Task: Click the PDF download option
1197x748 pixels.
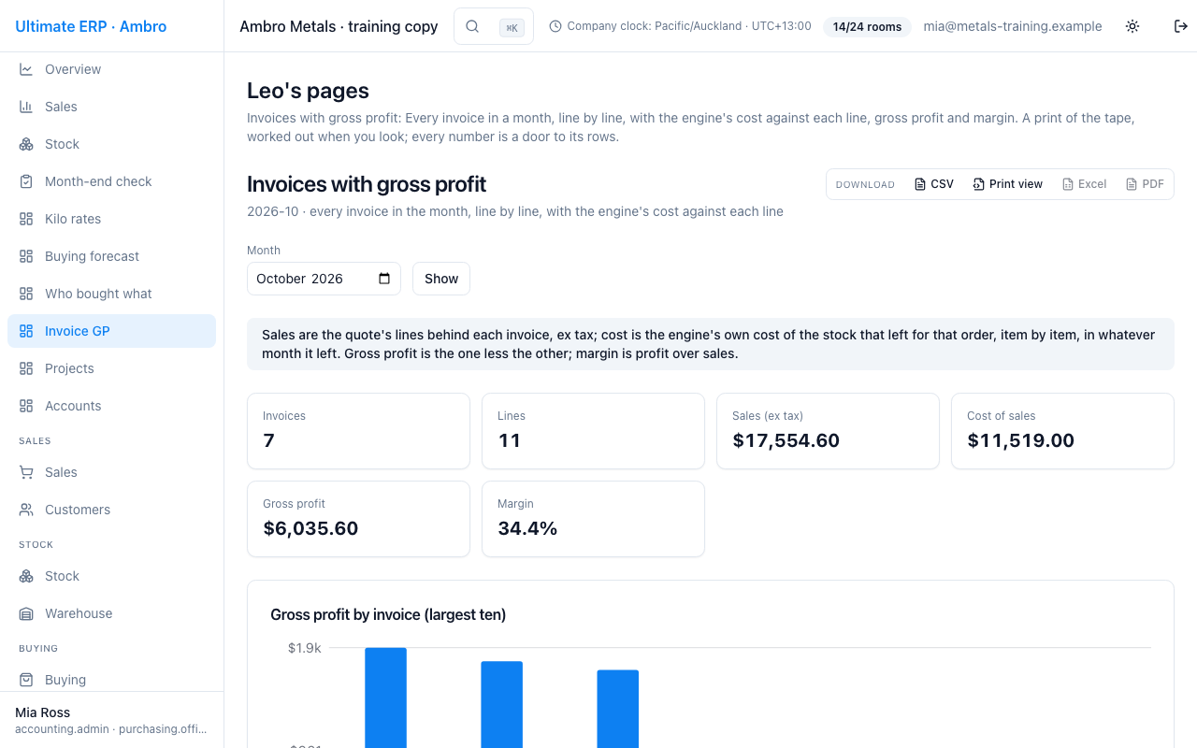Action: (x=1145, y=184)
